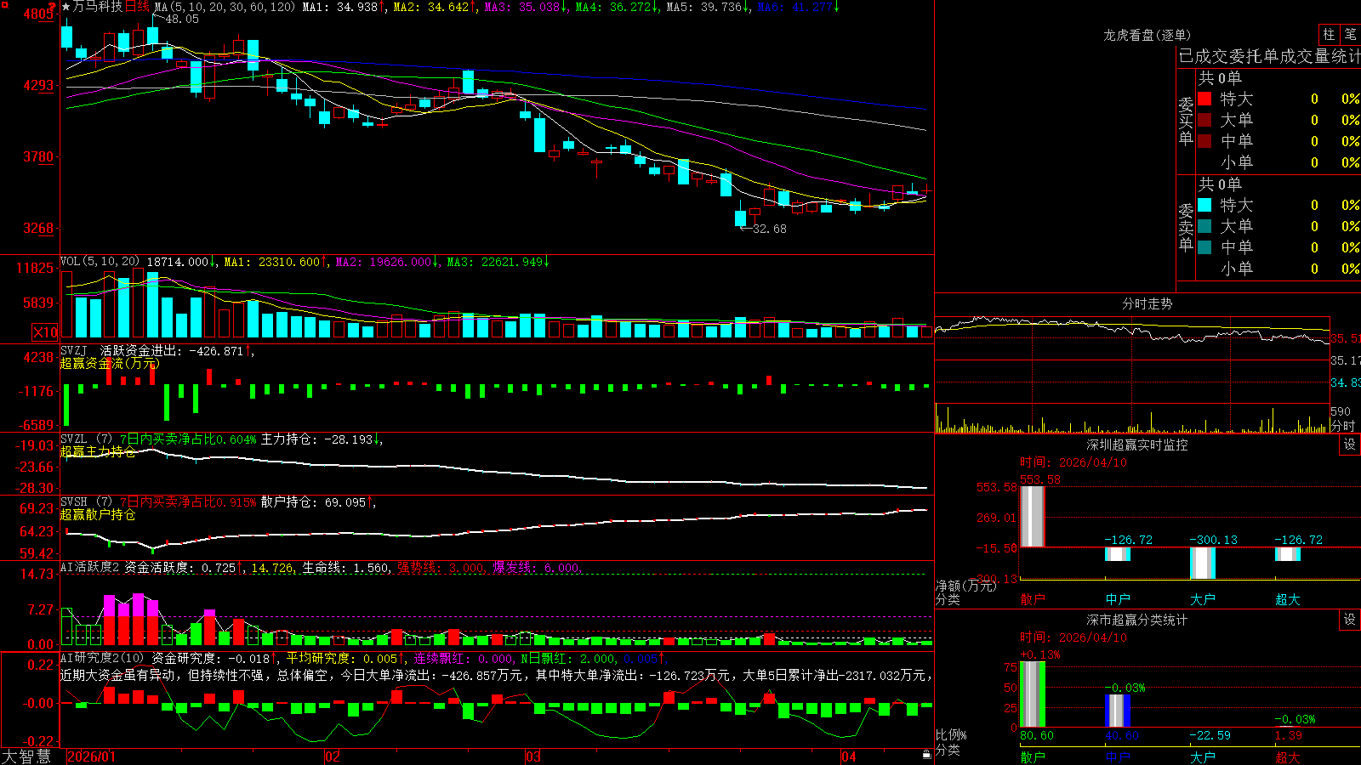Switch 龙虎看盘 to 柱 view
This screenshot has height=765, width=1361.
[x=1329, y=34]
